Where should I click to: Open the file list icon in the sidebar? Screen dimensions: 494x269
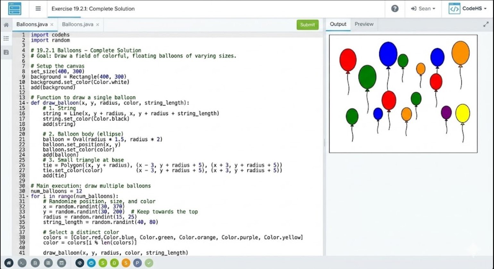coord(6,38)
